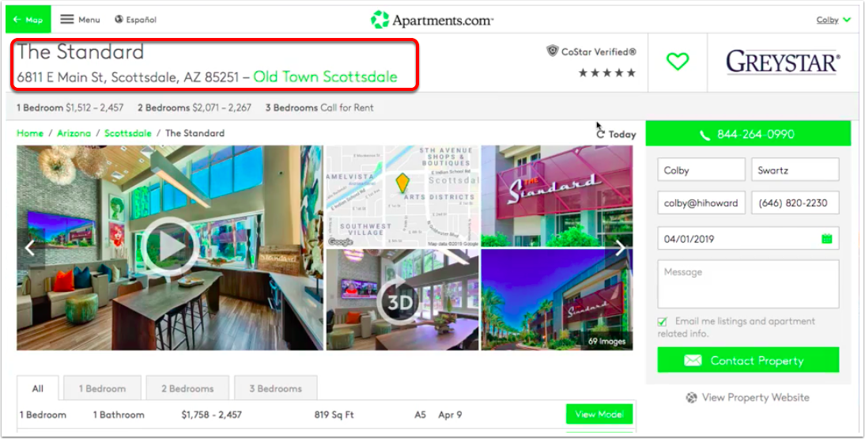Open the map thumbnail
Image resolution: width=865 pixels, height=439 pixels.
click(x=402, y=196)
